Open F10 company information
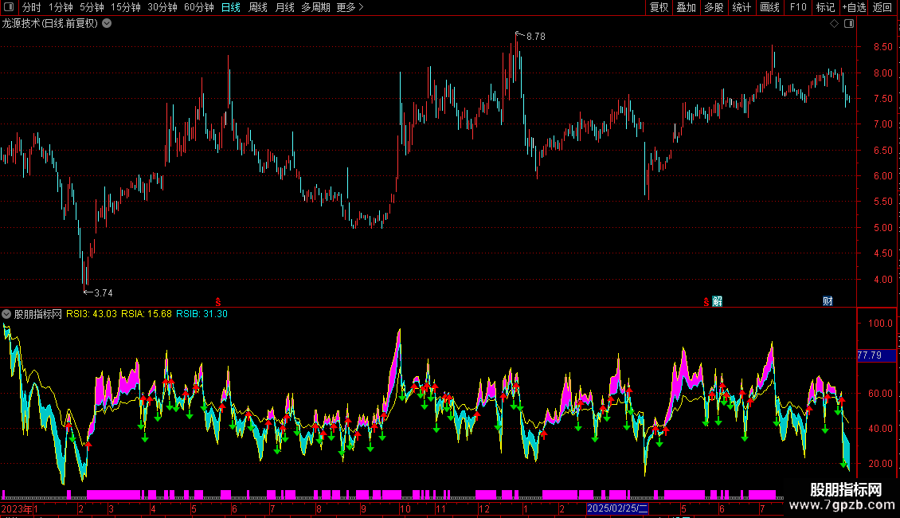900x518 pixels. [x=798, y=7]
